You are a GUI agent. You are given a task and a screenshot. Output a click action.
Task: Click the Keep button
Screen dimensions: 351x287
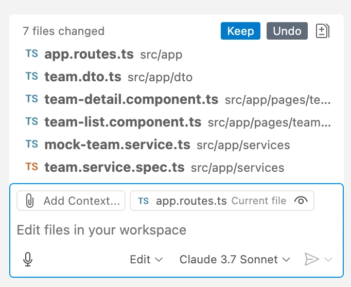click(240, 31)
